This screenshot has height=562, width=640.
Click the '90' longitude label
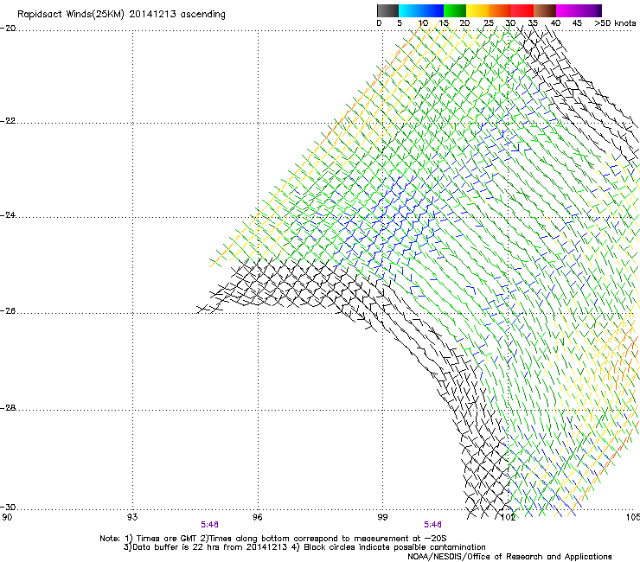(7, 517)
